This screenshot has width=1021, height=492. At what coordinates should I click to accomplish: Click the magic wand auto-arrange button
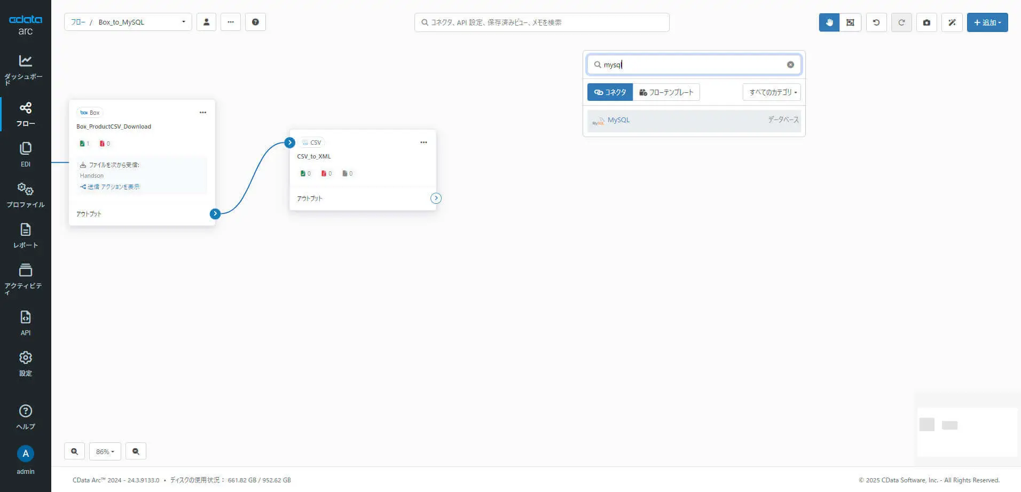point(952,22)
